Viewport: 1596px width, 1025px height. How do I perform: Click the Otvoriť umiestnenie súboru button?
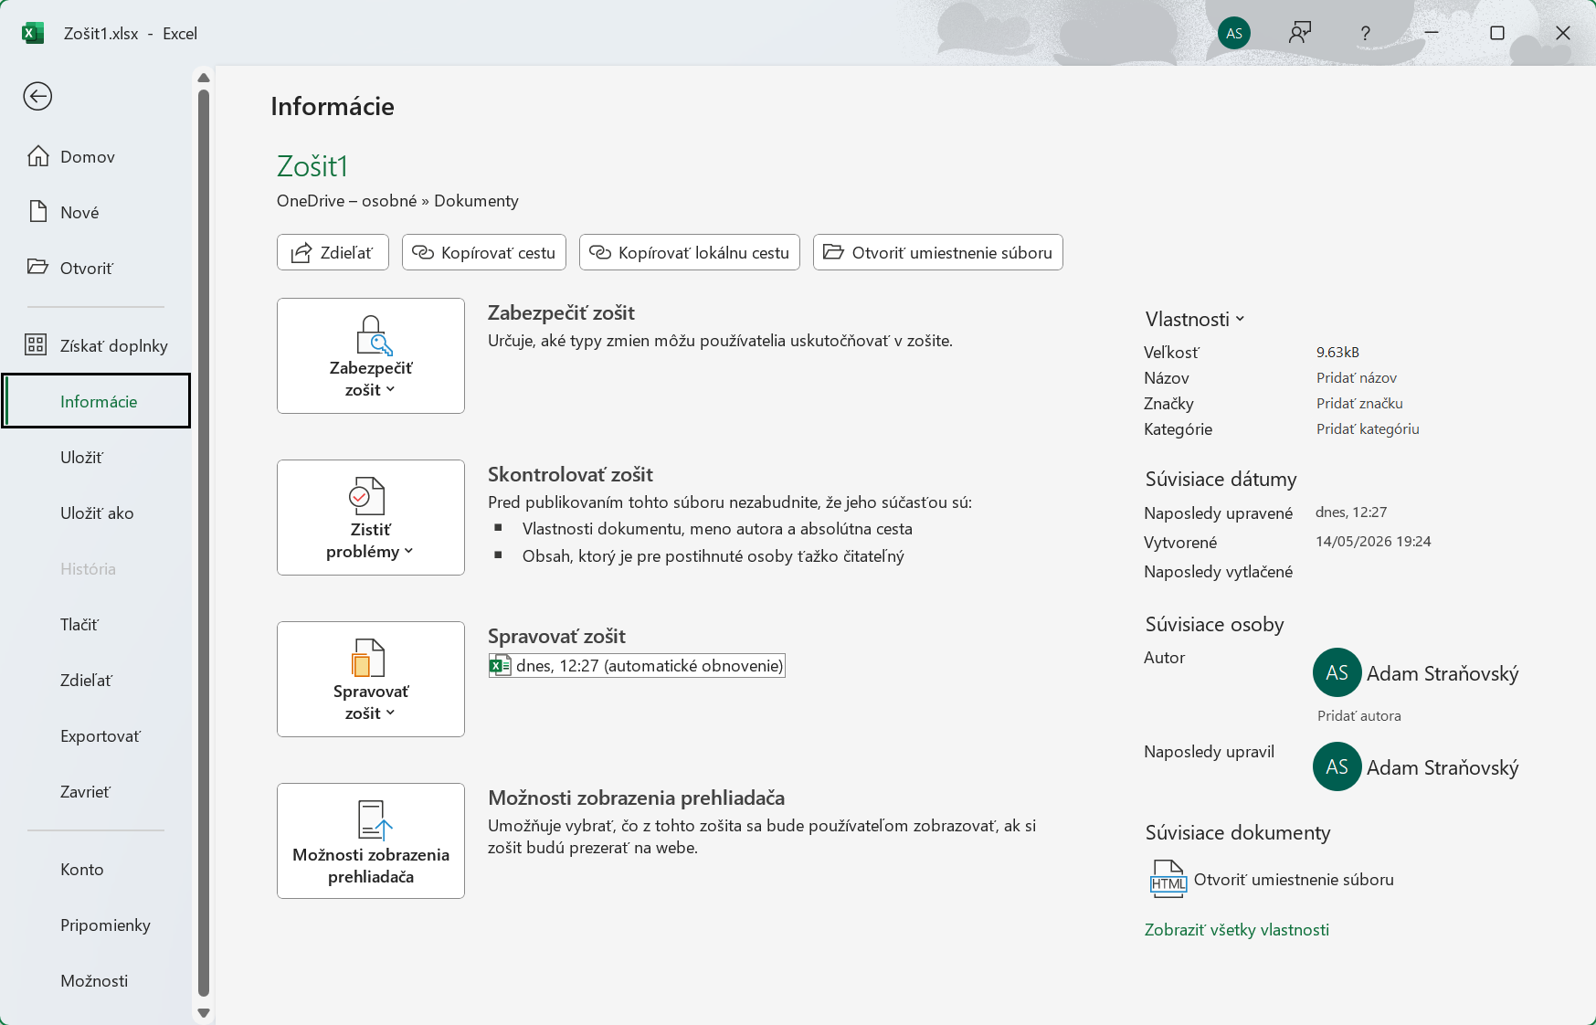(x=938, y=252)
